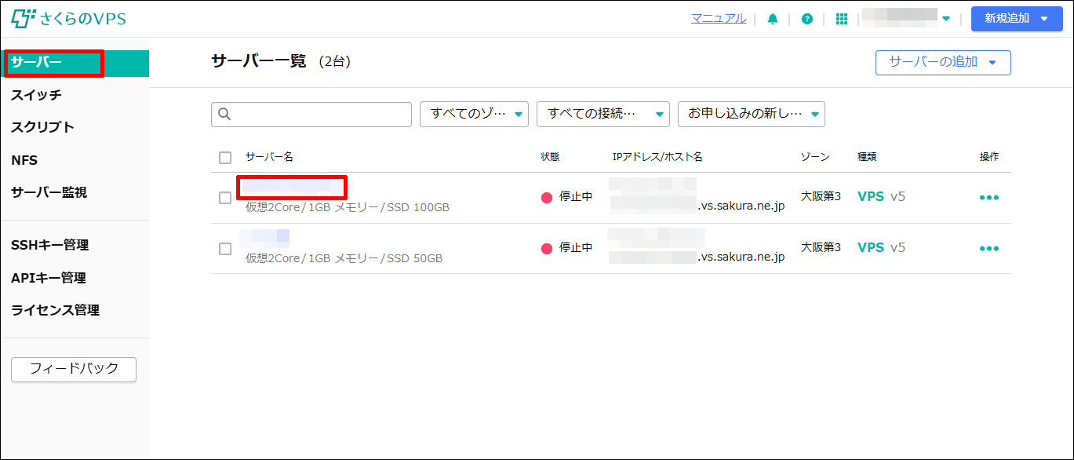Click the さくらのVPS logo
1074x460 pixels.
pos(68,18)
